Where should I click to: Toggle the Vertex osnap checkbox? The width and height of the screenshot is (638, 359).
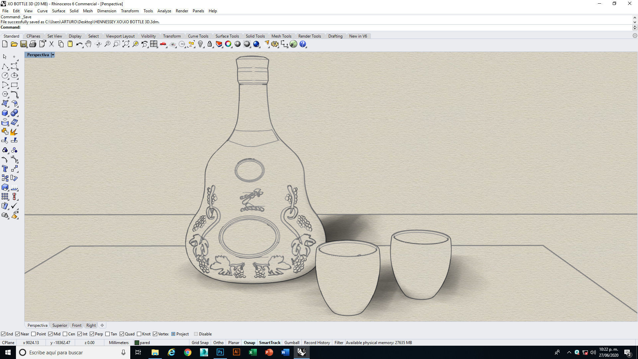155,334
